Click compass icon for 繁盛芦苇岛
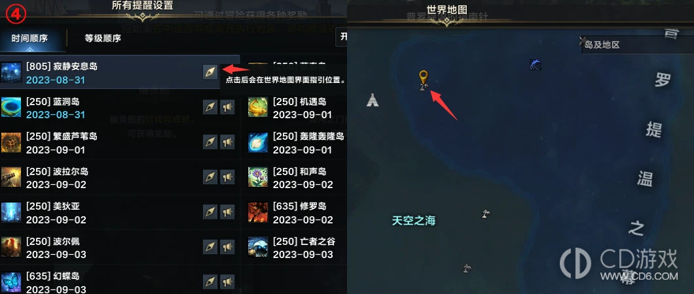Image resolution: width=694 pixels, height=294 pixels. pos(210,142)
